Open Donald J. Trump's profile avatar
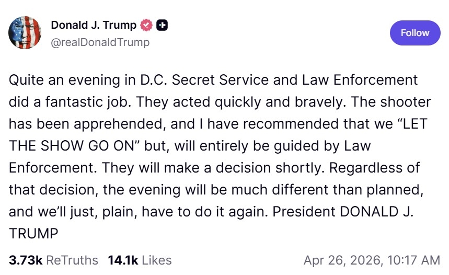The width and height of the screenshot is (449, 275). click(x=25, y=32)
